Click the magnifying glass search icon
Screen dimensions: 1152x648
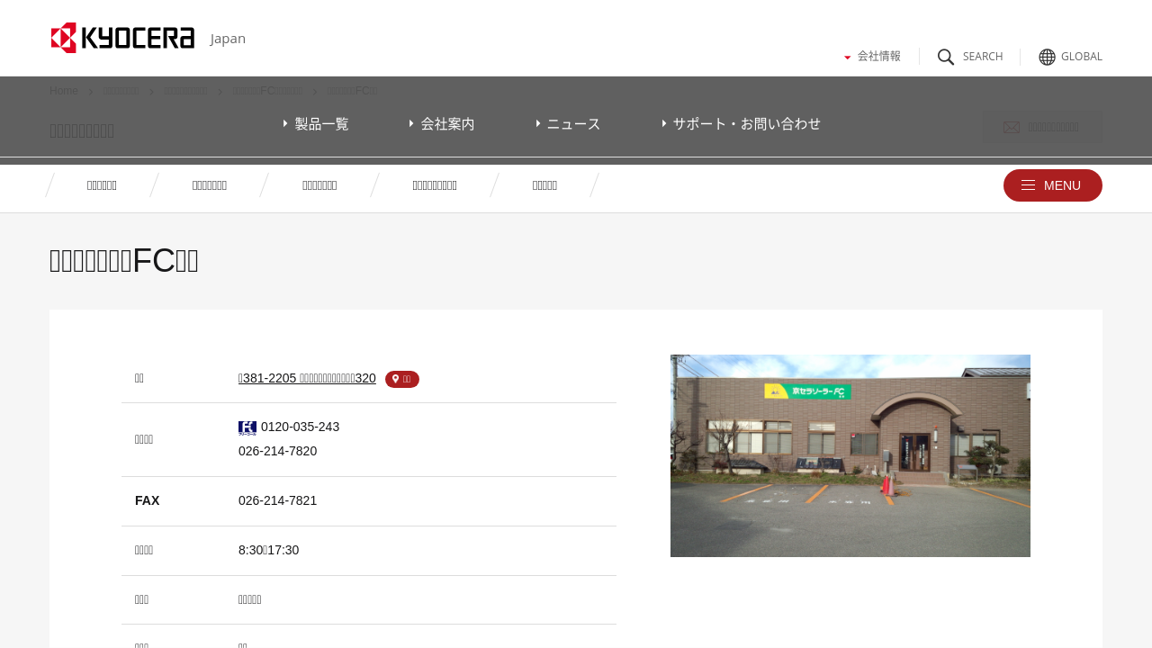946,57
